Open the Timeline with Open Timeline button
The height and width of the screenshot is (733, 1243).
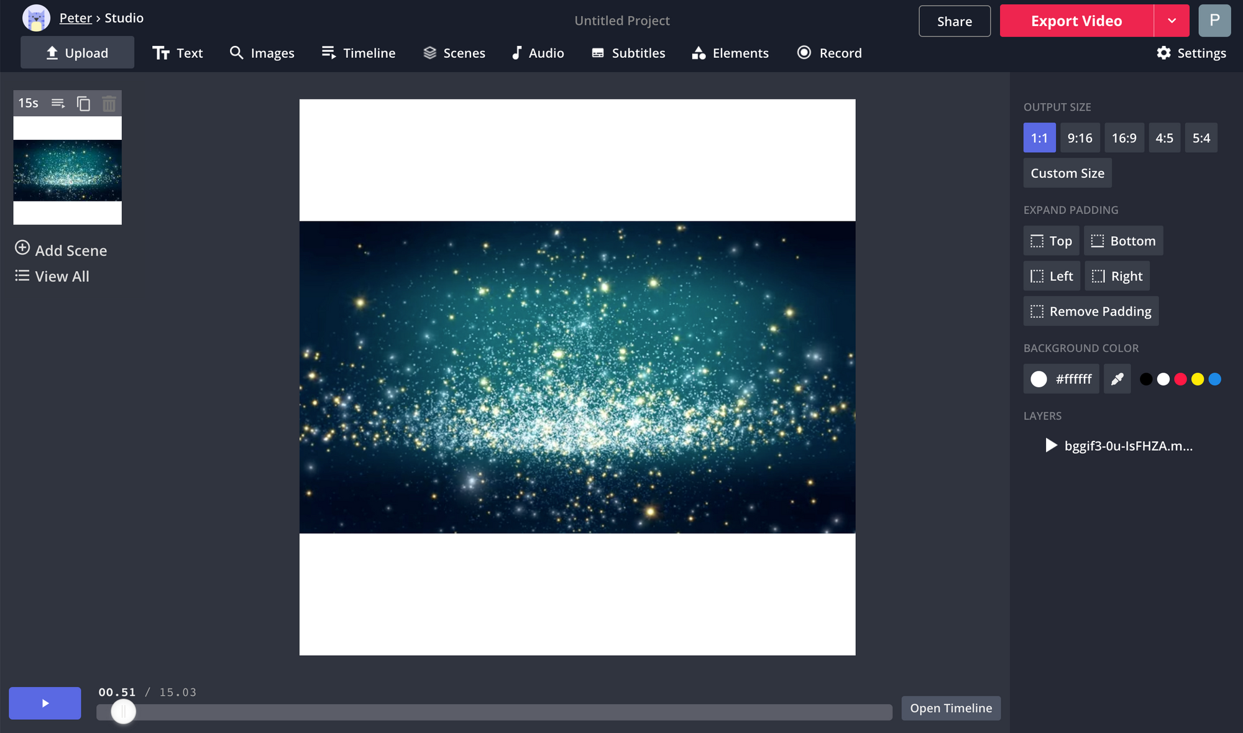click(950, 708)
